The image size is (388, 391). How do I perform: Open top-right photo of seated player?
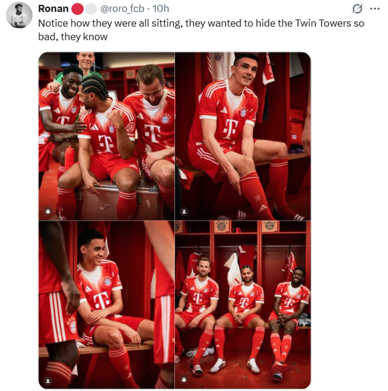click(243, 136)
